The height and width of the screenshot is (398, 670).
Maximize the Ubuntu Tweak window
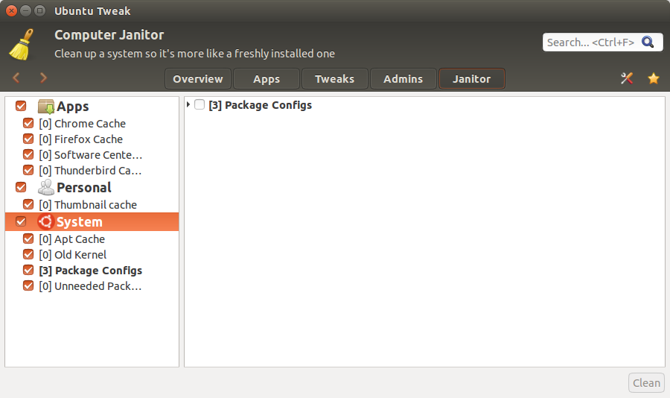click(x=39, y=10)
